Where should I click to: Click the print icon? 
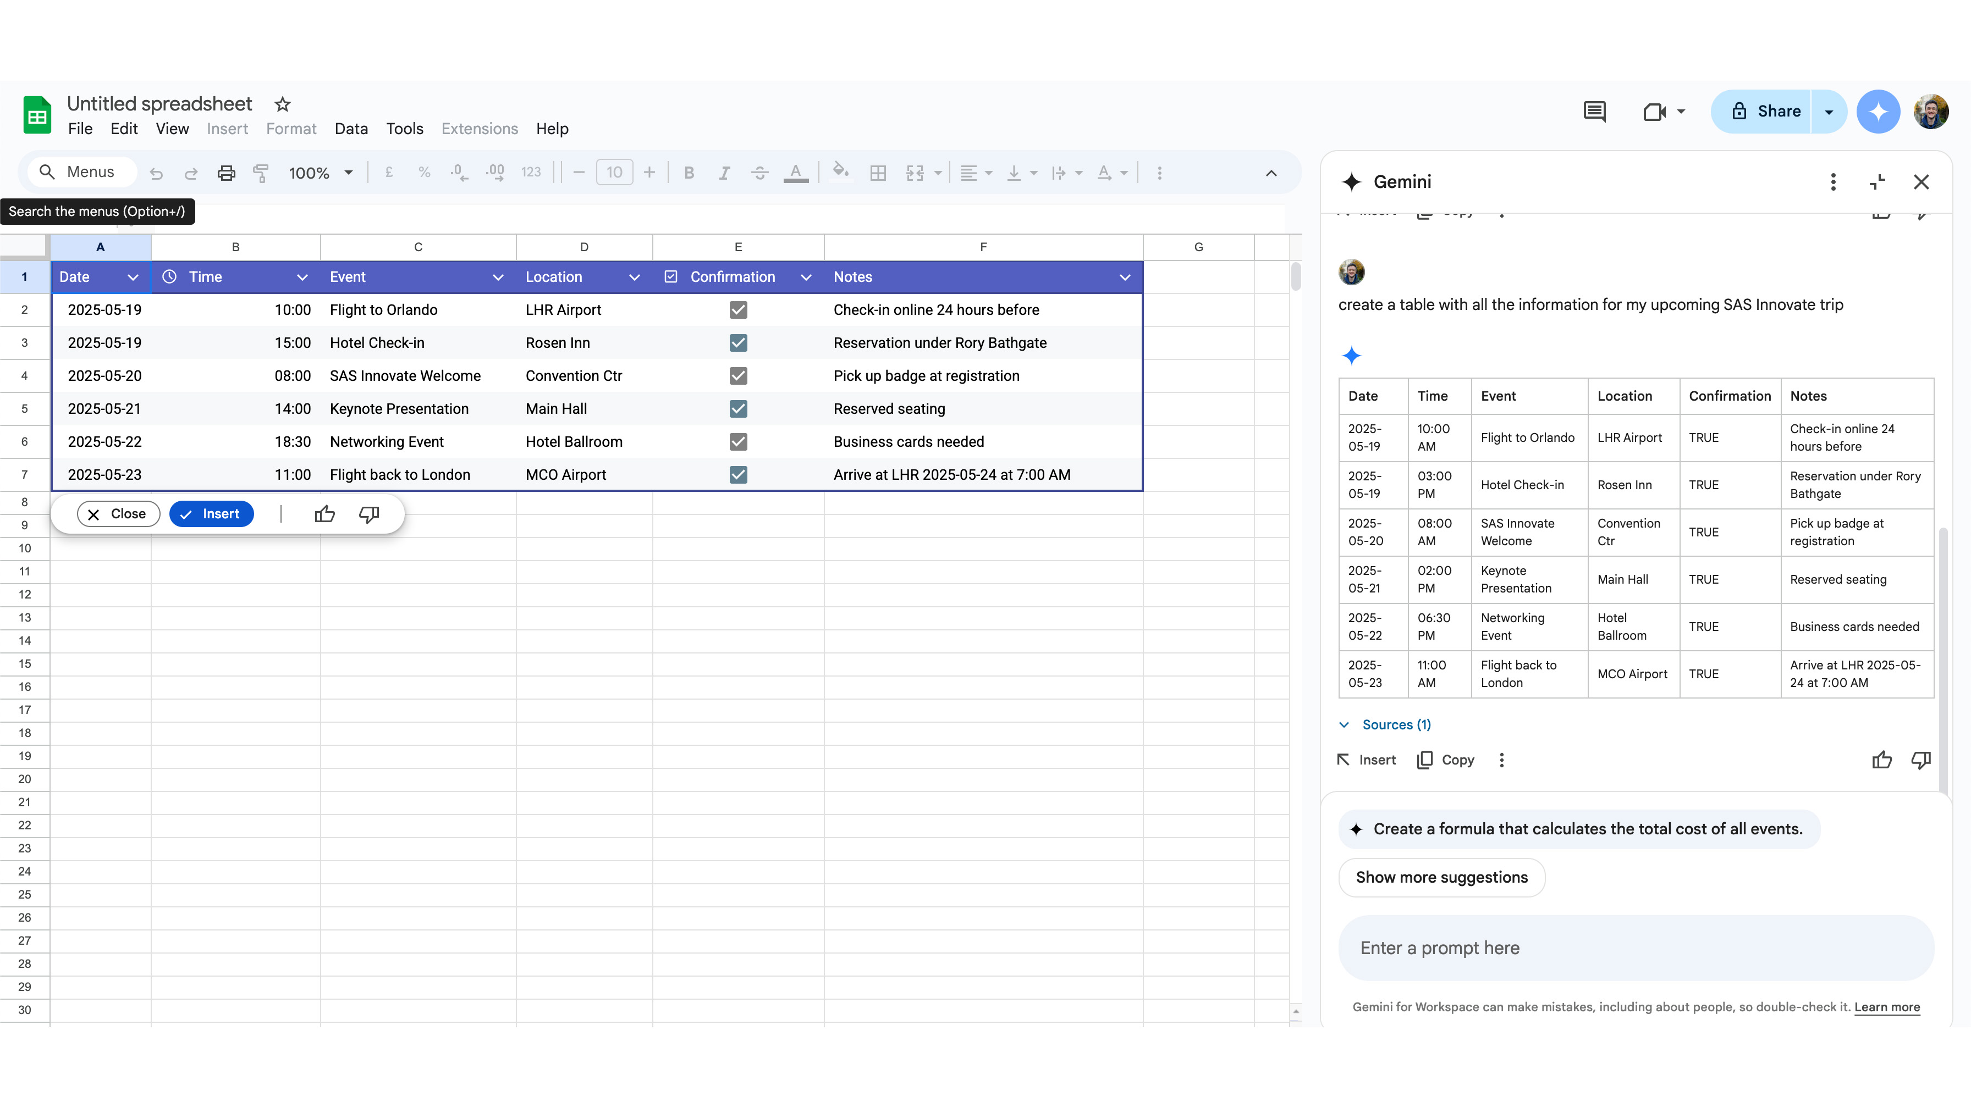coord(227,173)
